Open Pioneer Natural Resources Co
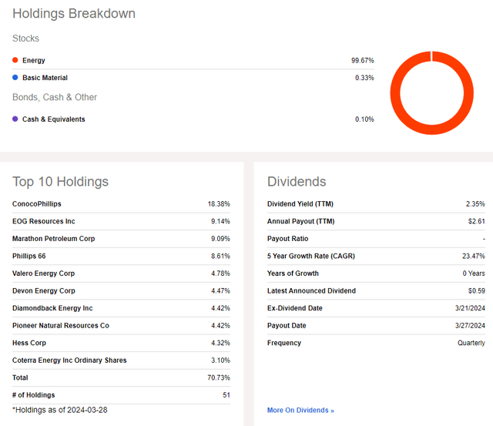Image resolution: width=493 pixels, height=426 pixels. coord(61,326)
